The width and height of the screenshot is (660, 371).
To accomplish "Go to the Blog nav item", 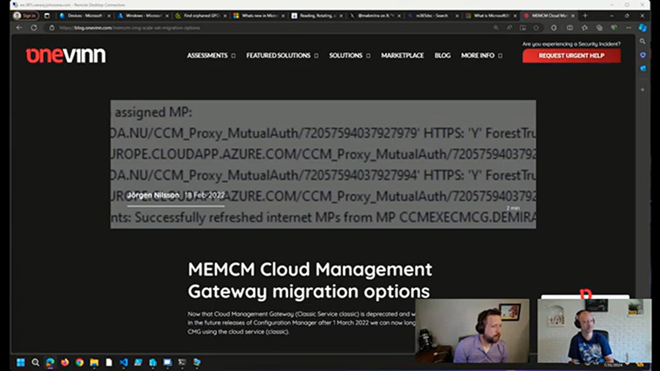I will (x=442, y=55).
